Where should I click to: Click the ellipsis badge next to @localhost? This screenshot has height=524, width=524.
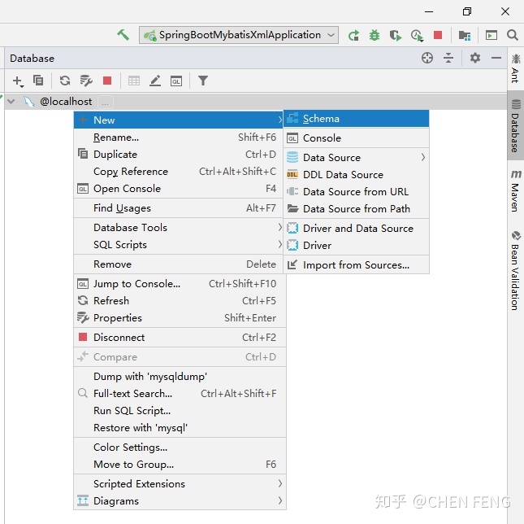[x=106, y=102]
